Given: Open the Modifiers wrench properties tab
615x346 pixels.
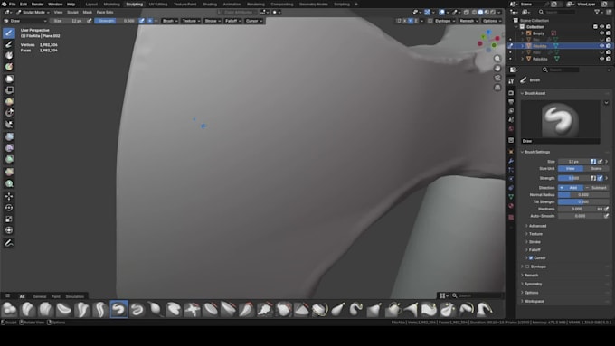Looking at the screenshot, I should click(511, 161).
